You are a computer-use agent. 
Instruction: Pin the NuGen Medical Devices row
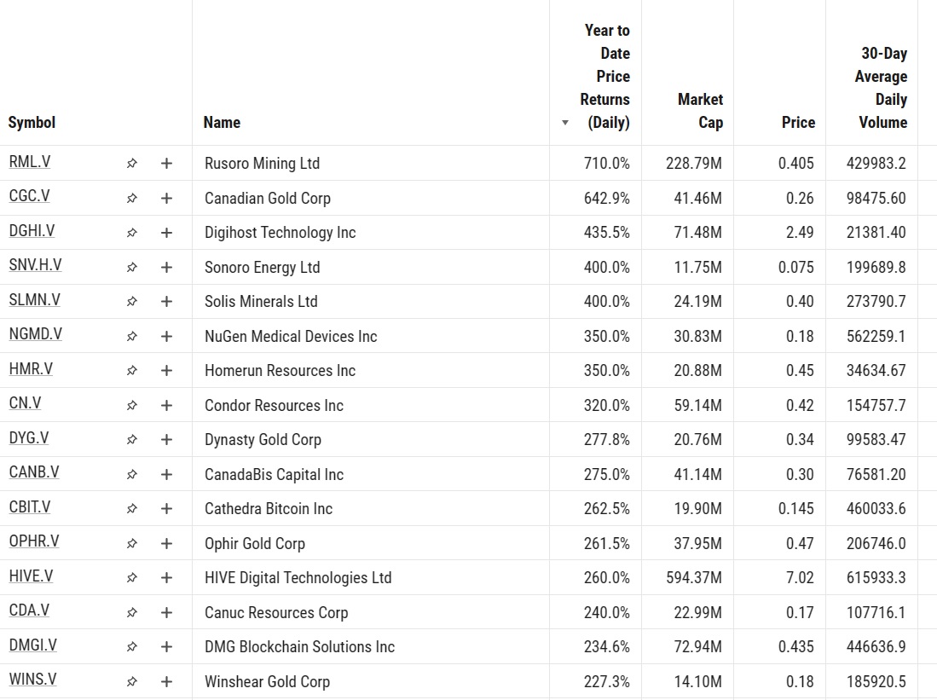pos(132,337)
